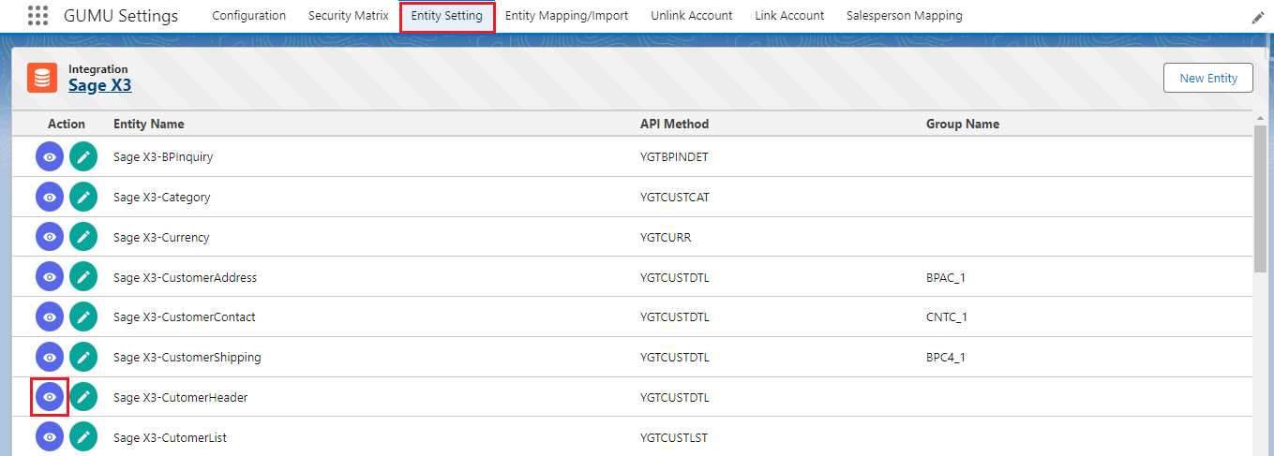This screenshot has height=456, width=1274.
Task: Open the Sage X3 integration link
Action: point(99,86)
